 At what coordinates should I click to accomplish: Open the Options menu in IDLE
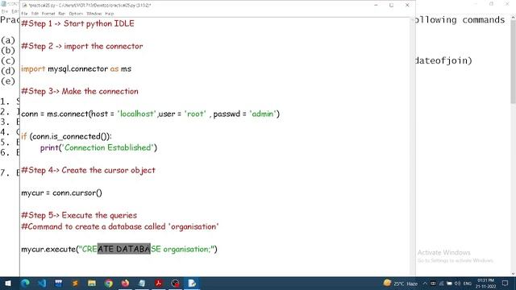[76, 14]
